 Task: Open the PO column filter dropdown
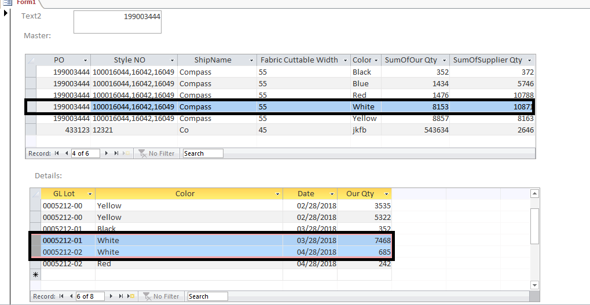pyautogui.click(x=86, y=60)
